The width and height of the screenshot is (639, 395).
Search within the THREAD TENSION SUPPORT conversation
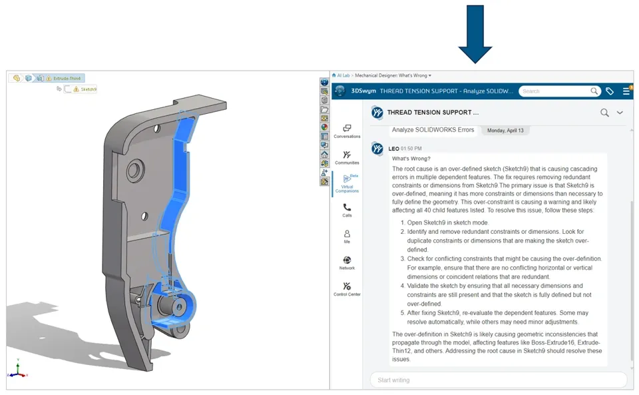tap(604, 113)
